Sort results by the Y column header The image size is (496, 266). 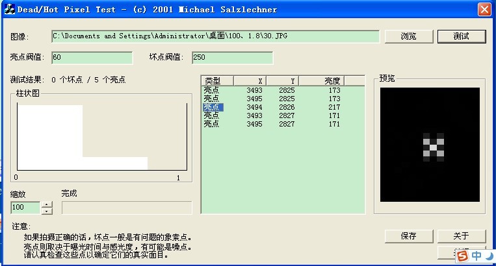pos(283,81)
